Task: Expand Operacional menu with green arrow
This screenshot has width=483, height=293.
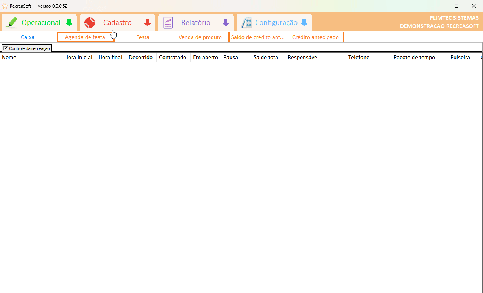Action: [69, 23]
